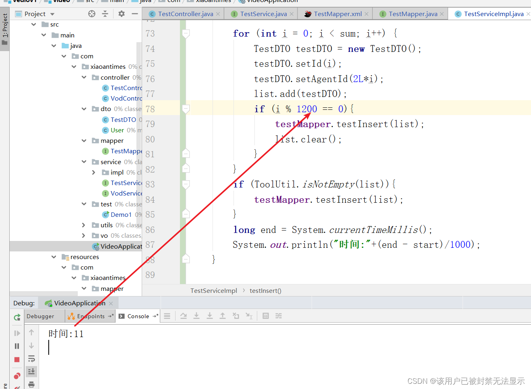Toggle soft-wrap in console output
The height and width of the screenshot is (389, 531).
pyautogui.click(x=31, y=358)
